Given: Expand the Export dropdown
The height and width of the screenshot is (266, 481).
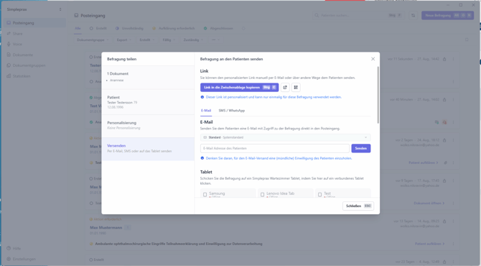Looking at the screenshot, I should [124, 40].
